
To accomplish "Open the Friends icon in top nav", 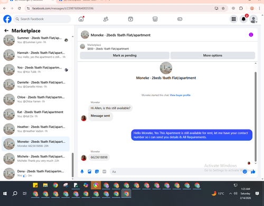I will (106, 19).
